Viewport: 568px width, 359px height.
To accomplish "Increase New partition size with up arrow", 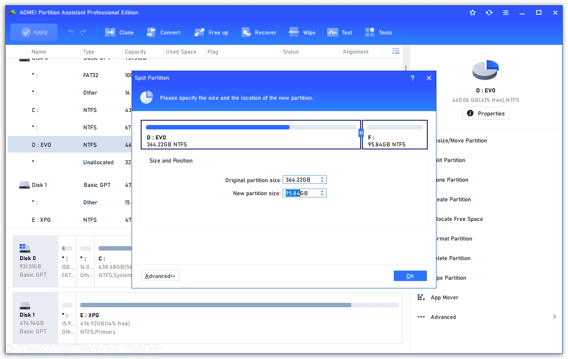I will [x=322, y=191].
